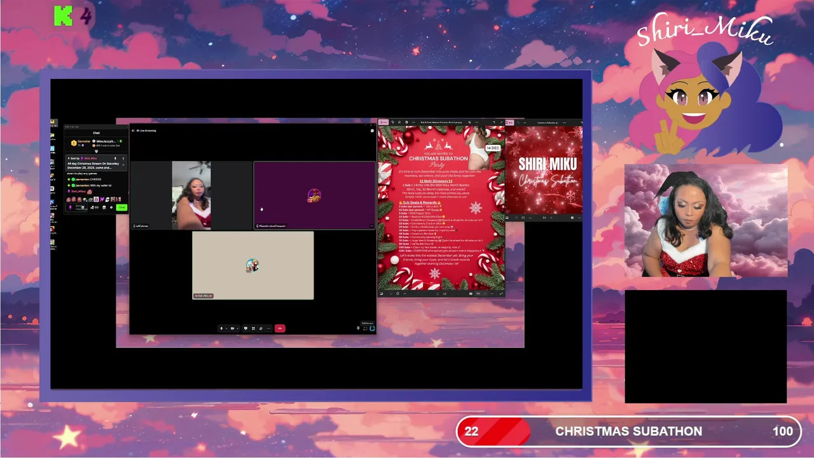The image size is (814, 458).
Task: Expand the leaderboard arrow under Genostar
Action: point(96,151)
